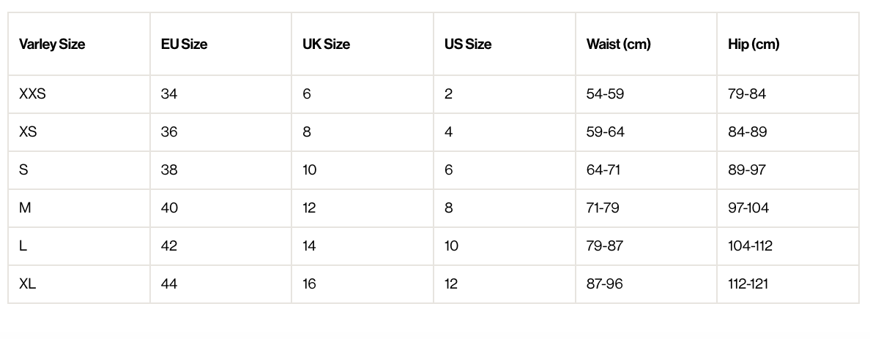Select UK size 16 cell
Viewport: 870px width, 339px height.
tap(309, 284)
